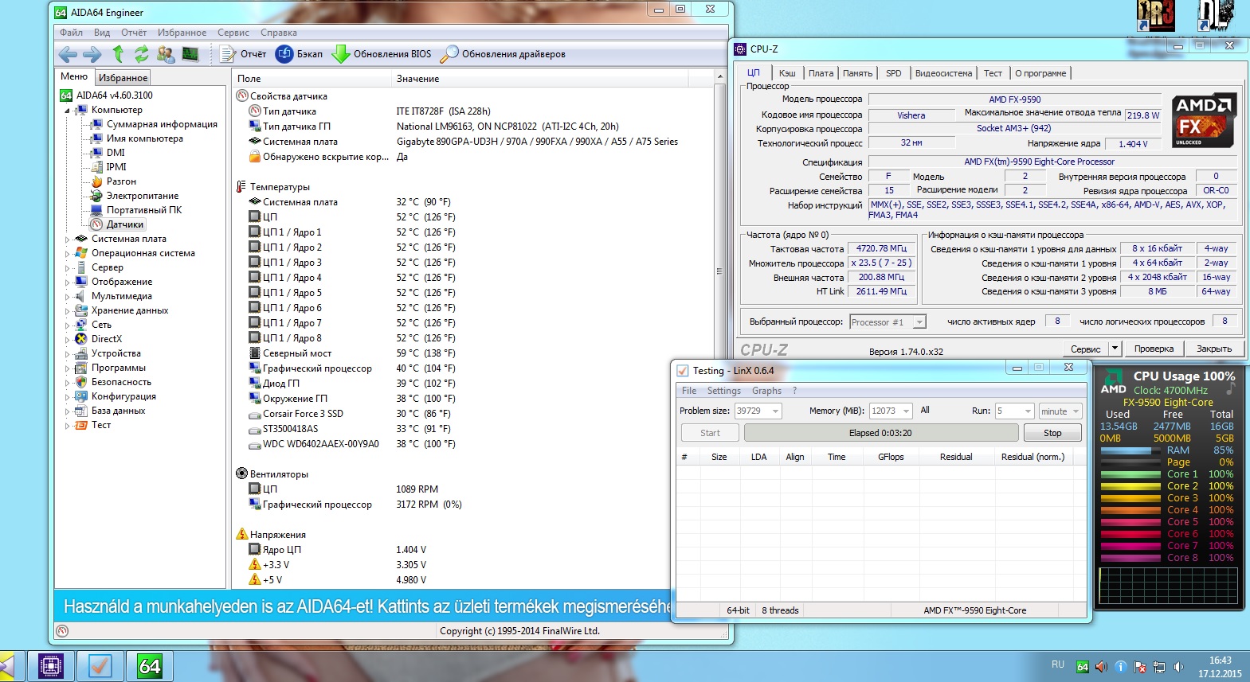This screenshot has width=1250, height=682.
Task: Click the Elapsed 0:03:20 progress bar in LinX
Action: (881, 433)
